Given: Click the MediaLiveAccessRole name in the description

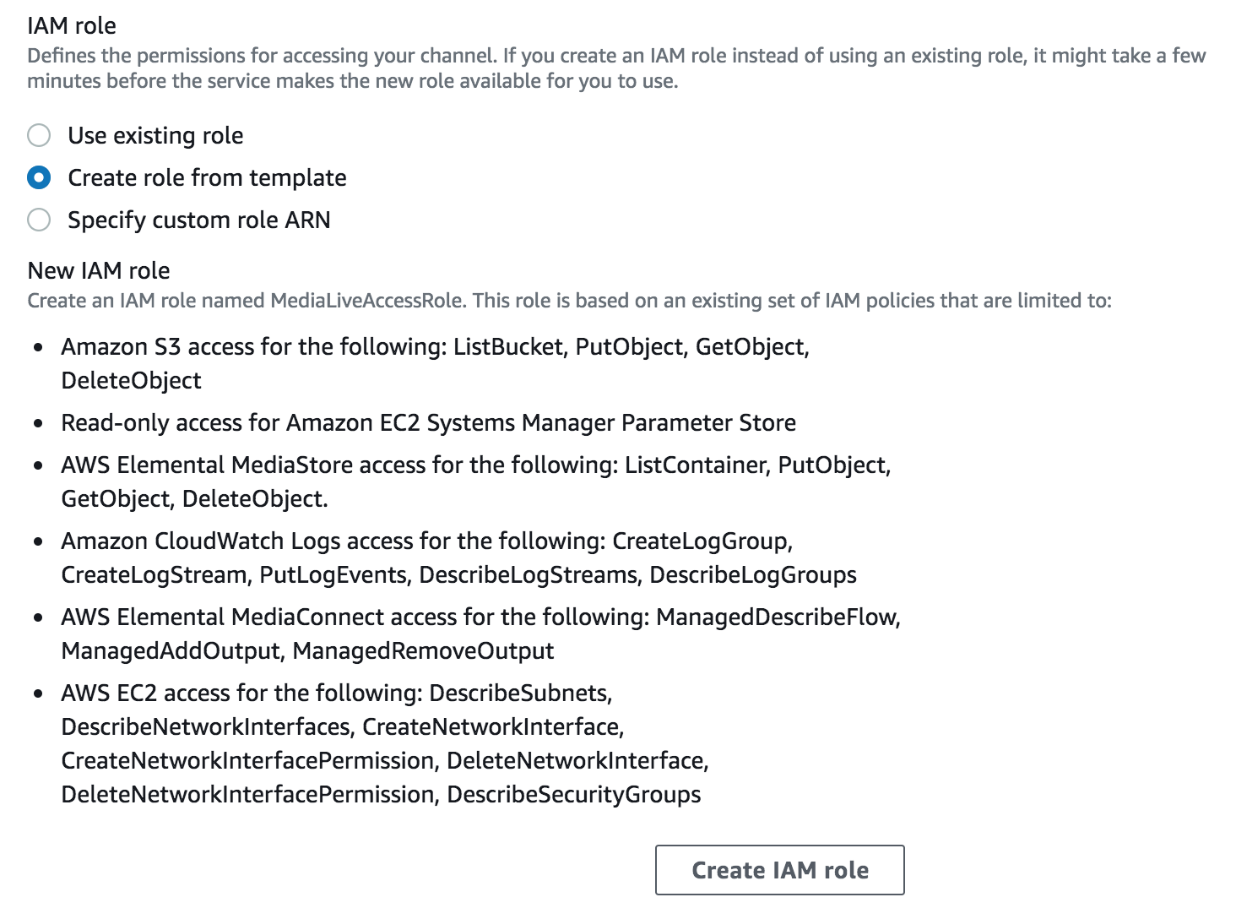Looking at the screenshot, I should [366, 301].
